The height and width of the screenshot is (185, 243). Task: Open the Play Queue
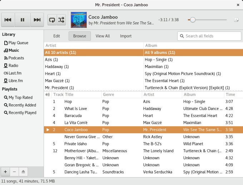[x=16, y=43]
